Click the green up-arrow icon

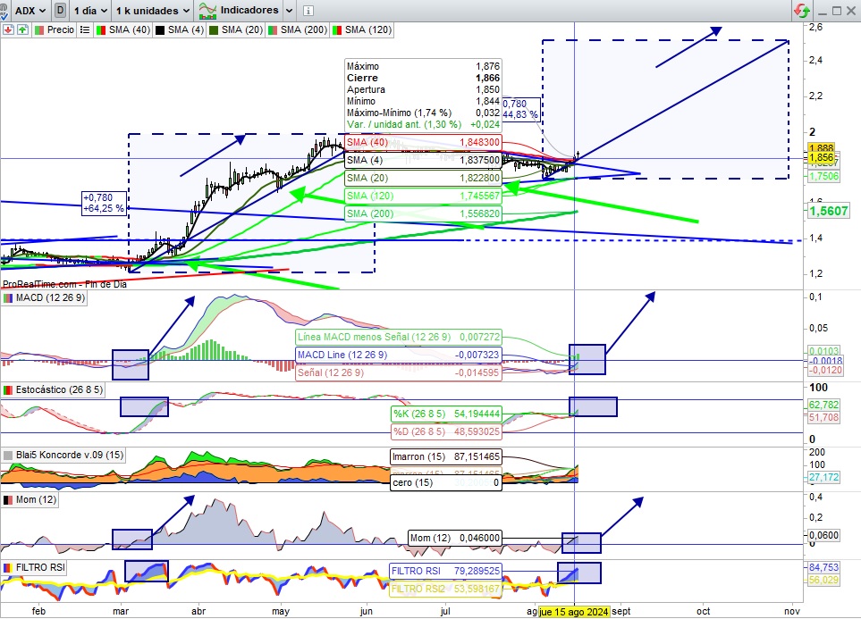[x=22, y=29]
